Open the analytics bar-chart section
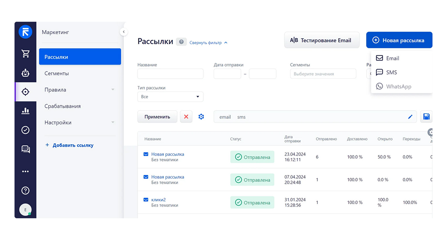The image size is (448, 240). click(25, 111)
